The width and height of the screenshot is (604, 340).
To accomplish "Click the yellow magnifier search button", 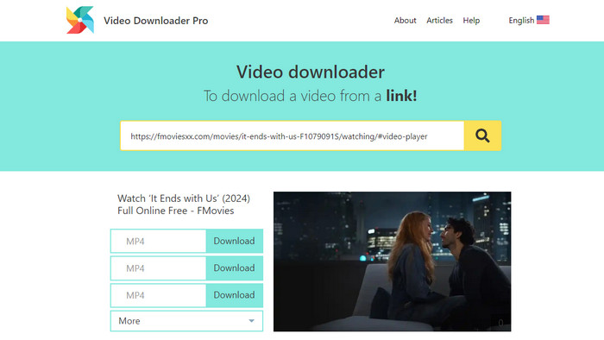I will [x=482, y=135].
